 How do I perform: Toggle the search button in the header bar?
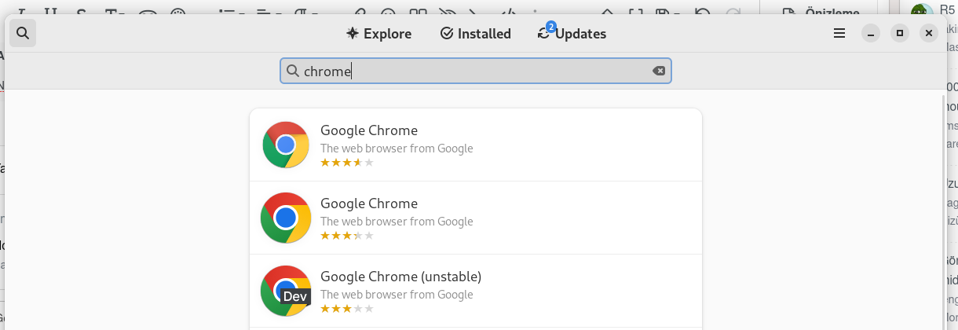[23, 33]
